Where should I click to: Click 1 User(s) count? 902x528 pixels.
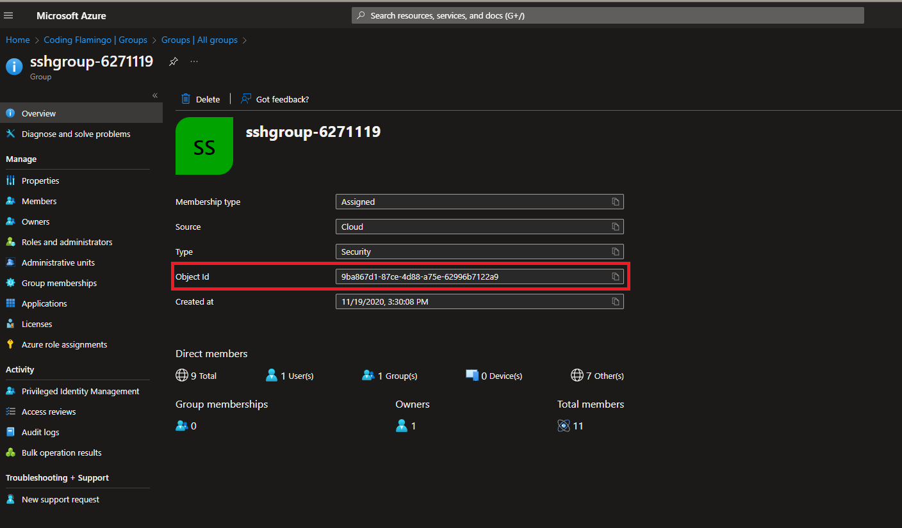coord(290,376)
